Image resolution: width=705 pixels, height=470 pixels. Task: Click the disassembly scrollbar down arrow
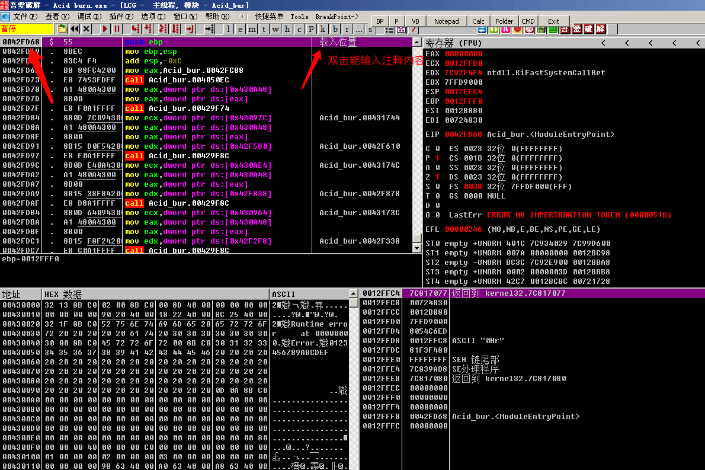417,248
